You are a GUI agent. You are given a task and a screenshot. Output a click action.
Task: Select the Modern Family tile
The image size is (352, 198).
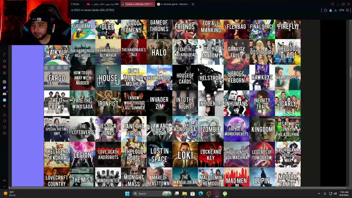[x=288, y=177]
